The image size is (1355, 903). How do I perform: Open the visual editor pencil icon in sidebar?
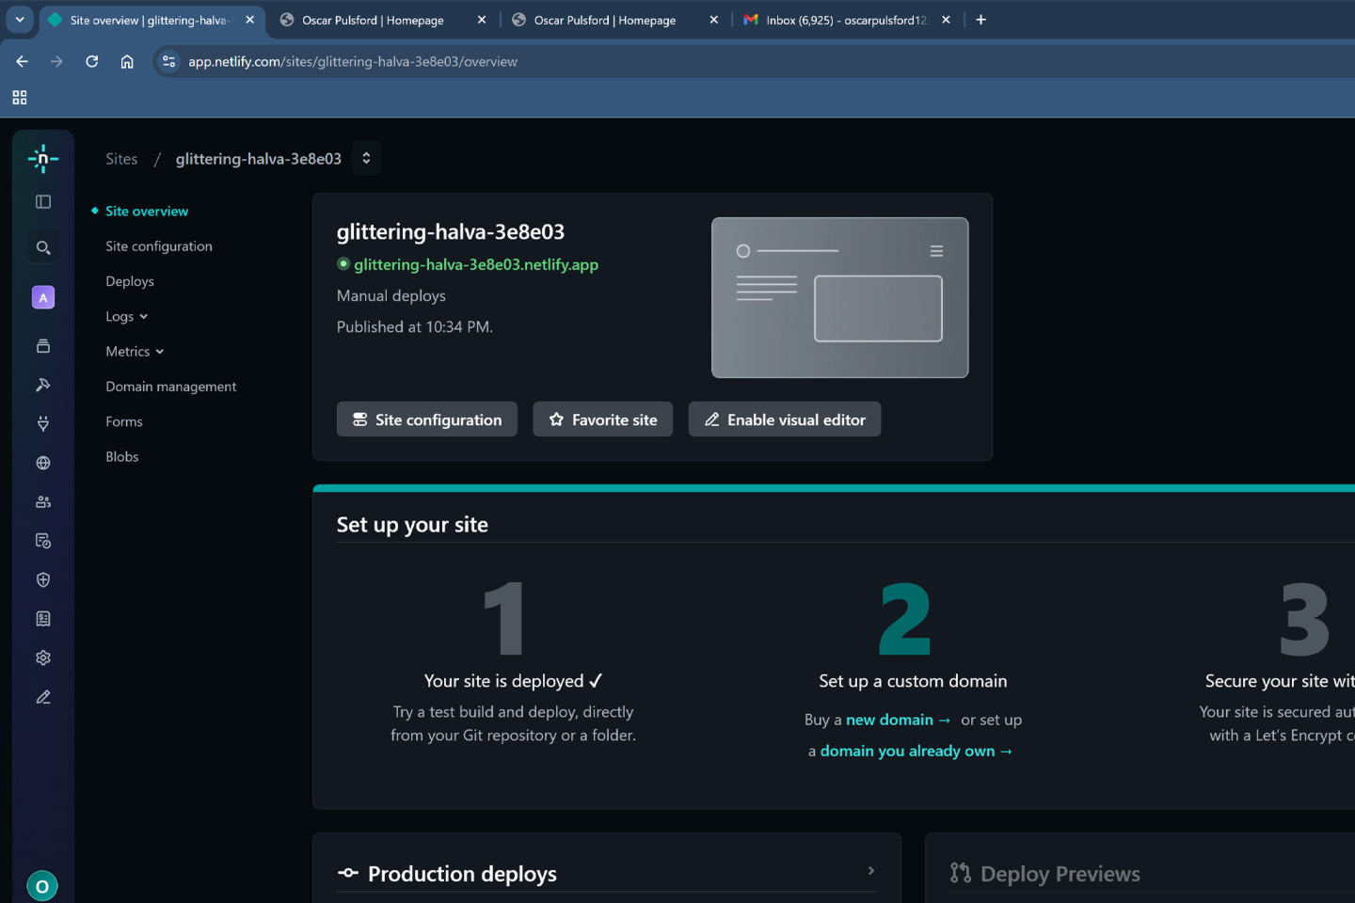tap(43, 697)
